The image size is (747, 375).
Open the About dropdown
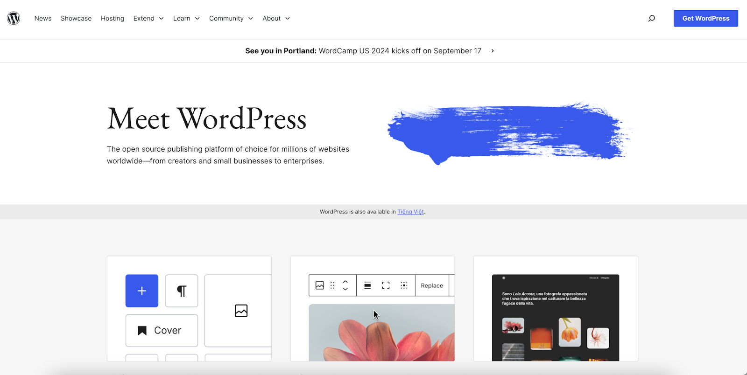[276, 19]
